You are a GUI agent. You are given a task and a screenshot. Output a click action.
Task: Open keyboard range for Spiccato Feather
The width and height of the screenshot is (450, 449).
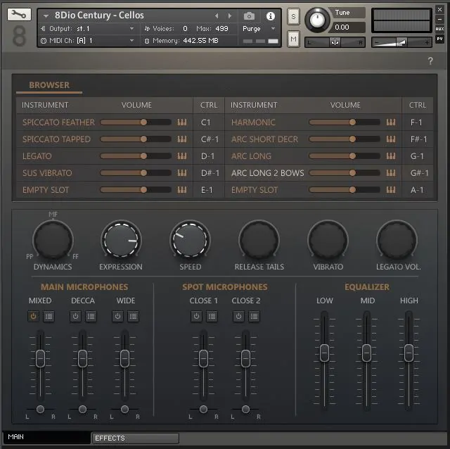(x=182, y=122)
